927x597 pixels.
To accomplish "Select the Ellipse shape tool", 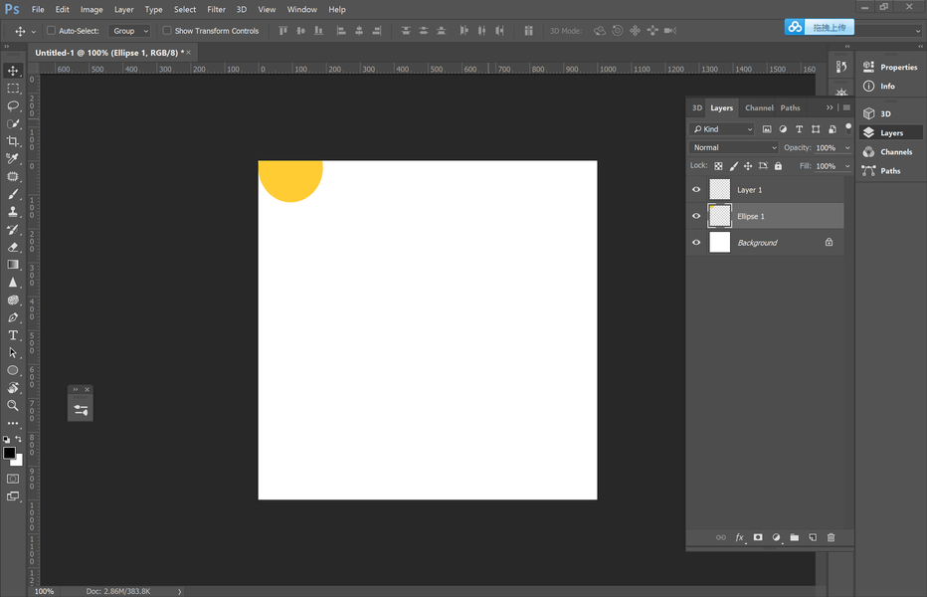I will (x=12, y=370).
